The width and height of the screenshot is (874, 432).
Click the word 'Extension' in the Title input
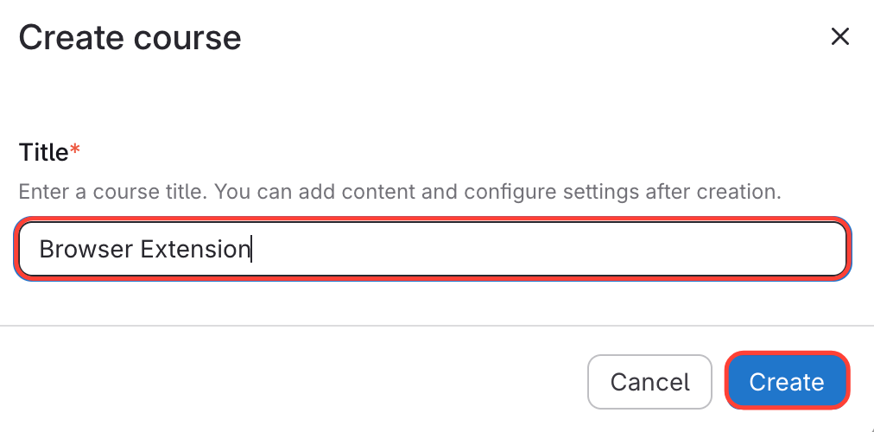[195, 250]
